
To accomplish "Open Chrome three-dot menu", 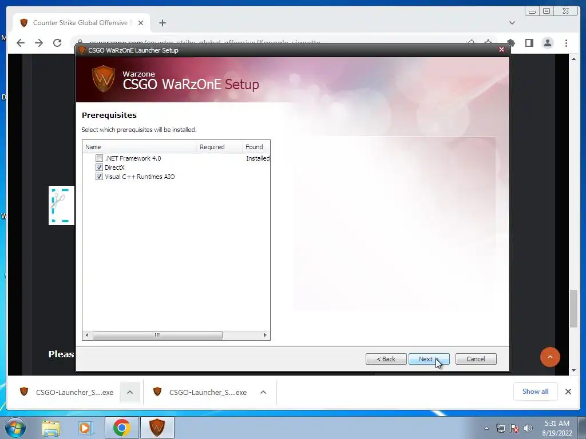I will [566, 43].
